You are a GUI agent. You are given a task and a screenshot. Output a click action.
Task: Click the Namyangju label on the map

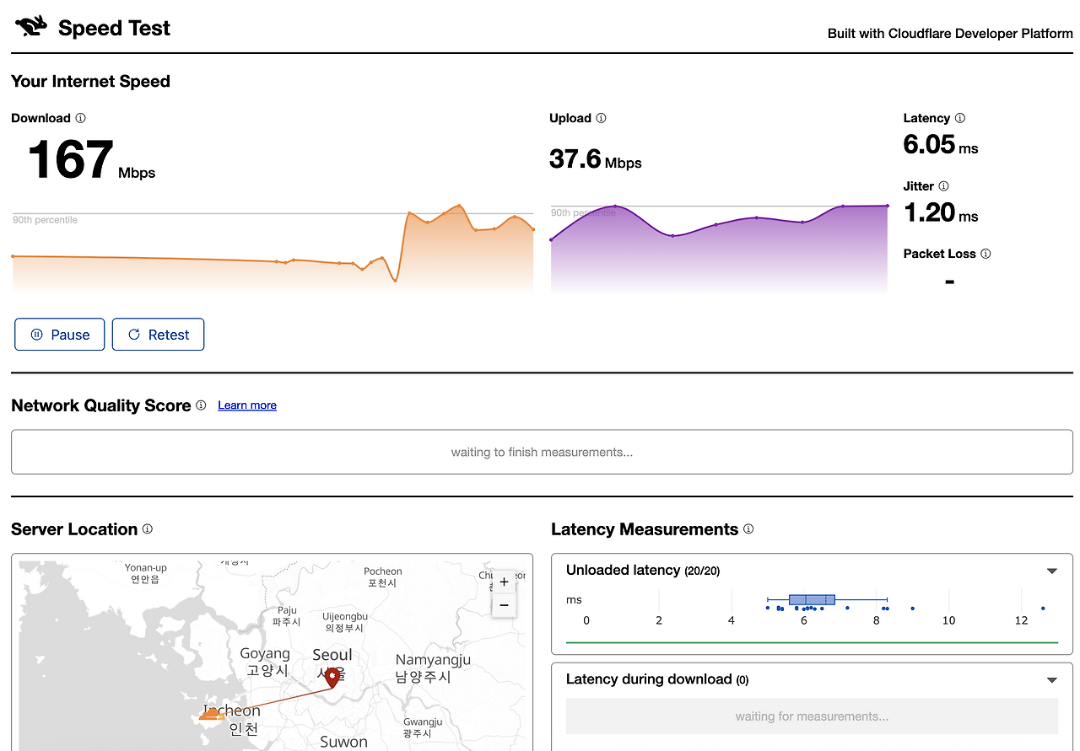(x=433, y=668)
